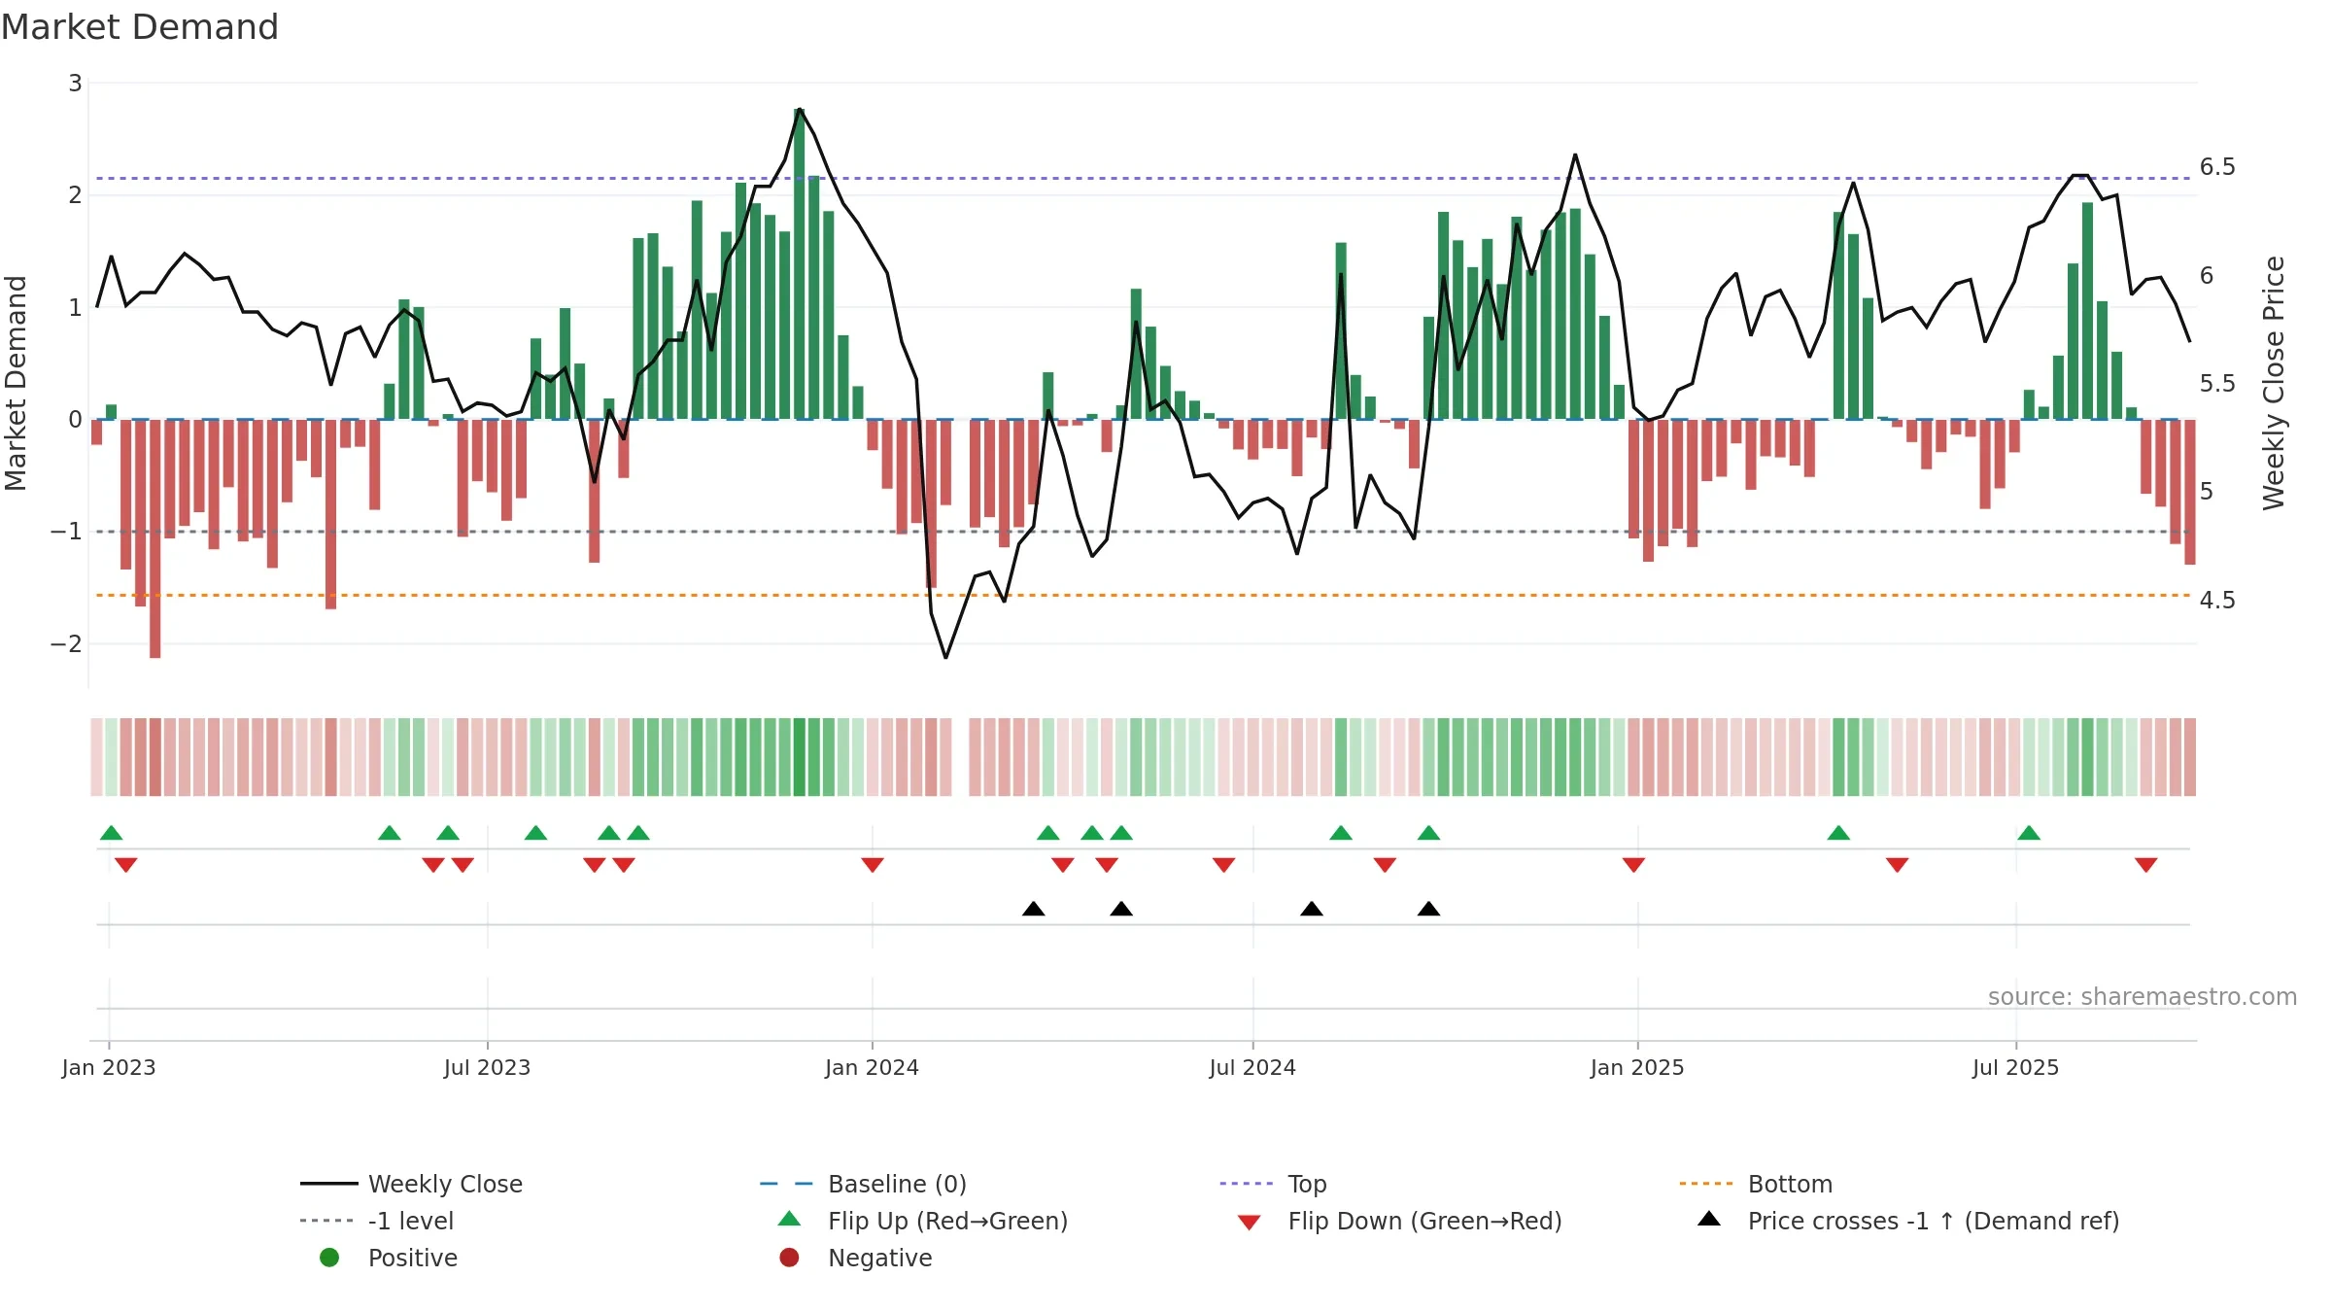Click the red flip-down marker at Jan 2024
The image size is (2332, 1312).
point(873,865)
